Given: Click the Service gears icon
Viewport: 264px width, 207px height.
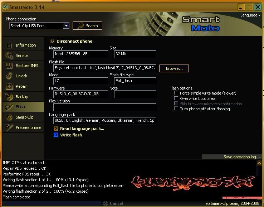Looking at the screenshot, I should coord(9,56).
